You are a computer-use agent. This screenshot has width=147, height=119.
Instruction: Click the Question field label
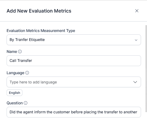(x=15, y=103)
